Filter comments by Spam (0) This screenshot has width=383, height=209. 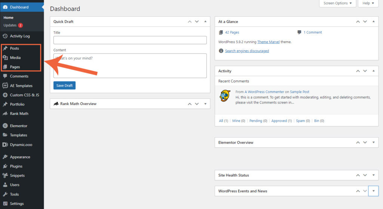tap(303, 121)
